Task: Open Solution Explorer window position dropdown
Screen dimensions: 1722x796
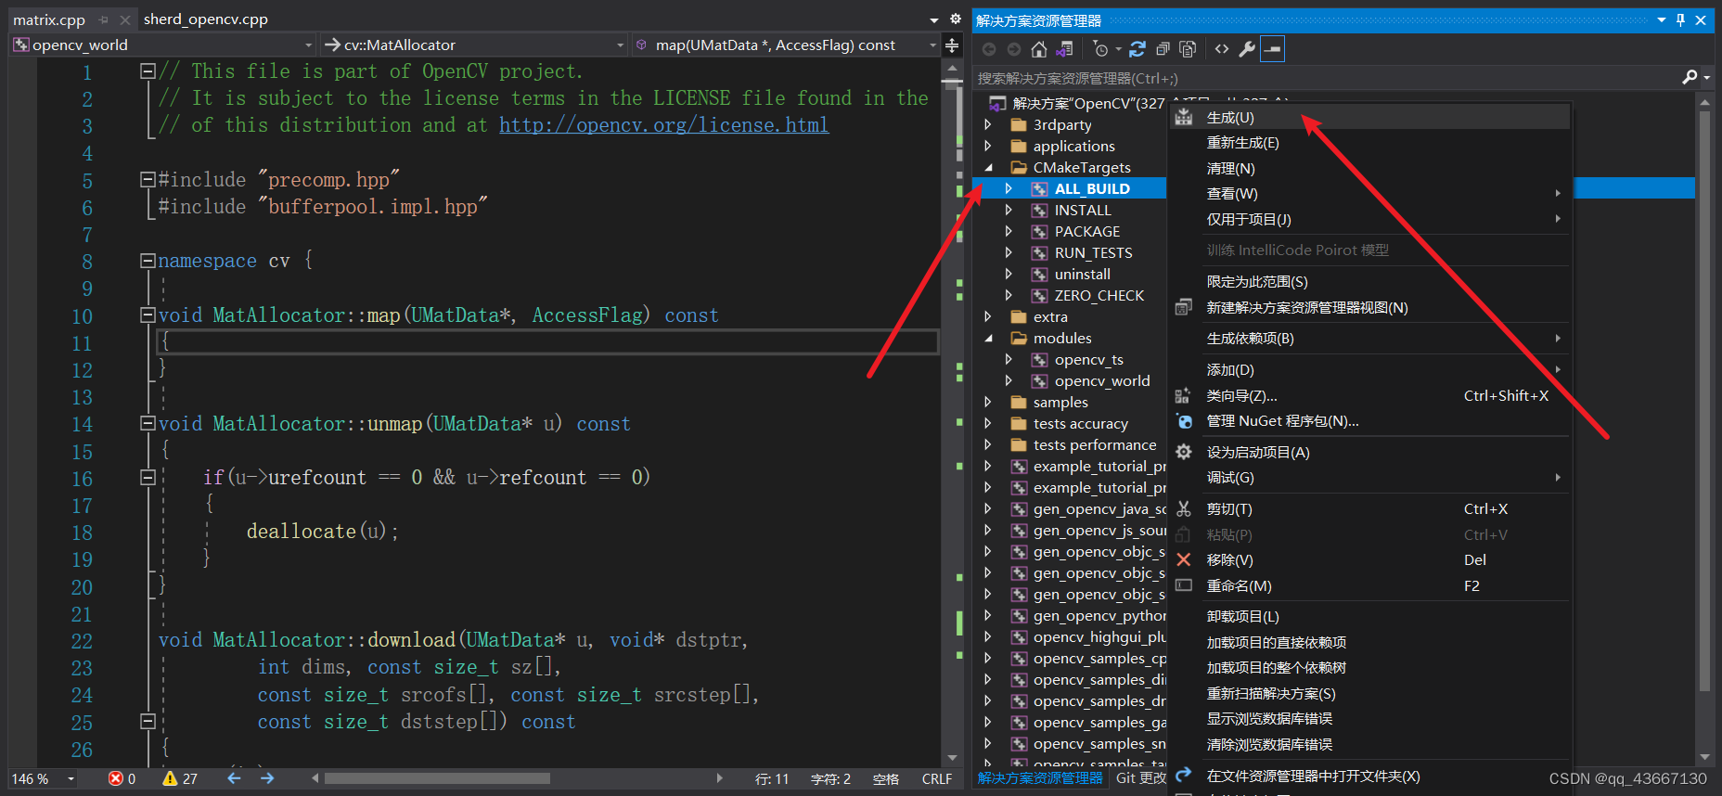Action: click(1661, 19)
